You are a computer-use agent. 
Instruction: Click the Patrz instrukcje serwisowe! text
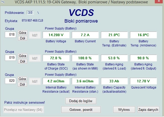coord(25,102)
